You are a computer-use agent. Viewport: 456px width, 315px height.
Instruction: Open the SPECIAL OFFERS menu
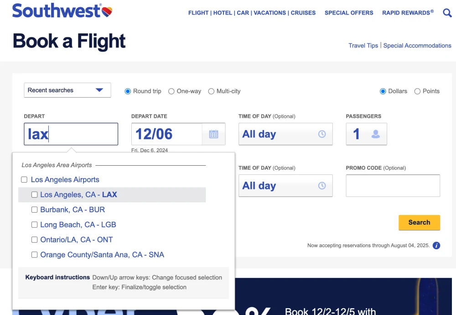coord(349,13)
